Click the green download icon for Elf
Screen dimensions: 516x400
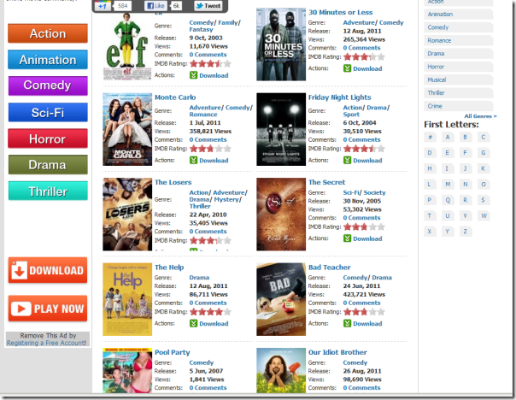point(193,75)
